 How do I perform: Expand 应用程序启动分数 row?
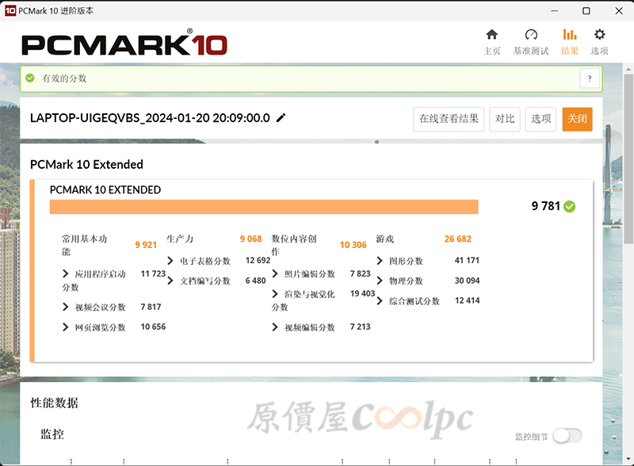click(66, 274)
